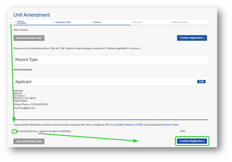Check the certification agreement checkbox
232x162 pixels.
[x=15, y=131]
